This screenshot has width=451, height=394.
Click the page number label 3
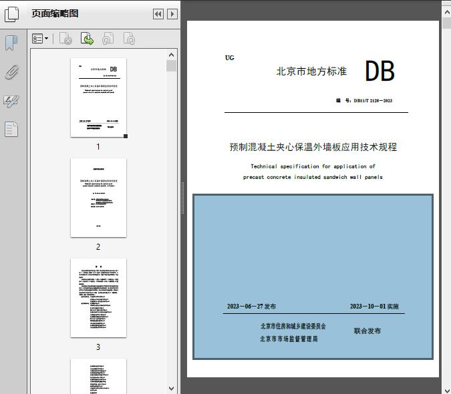point(98,347)
